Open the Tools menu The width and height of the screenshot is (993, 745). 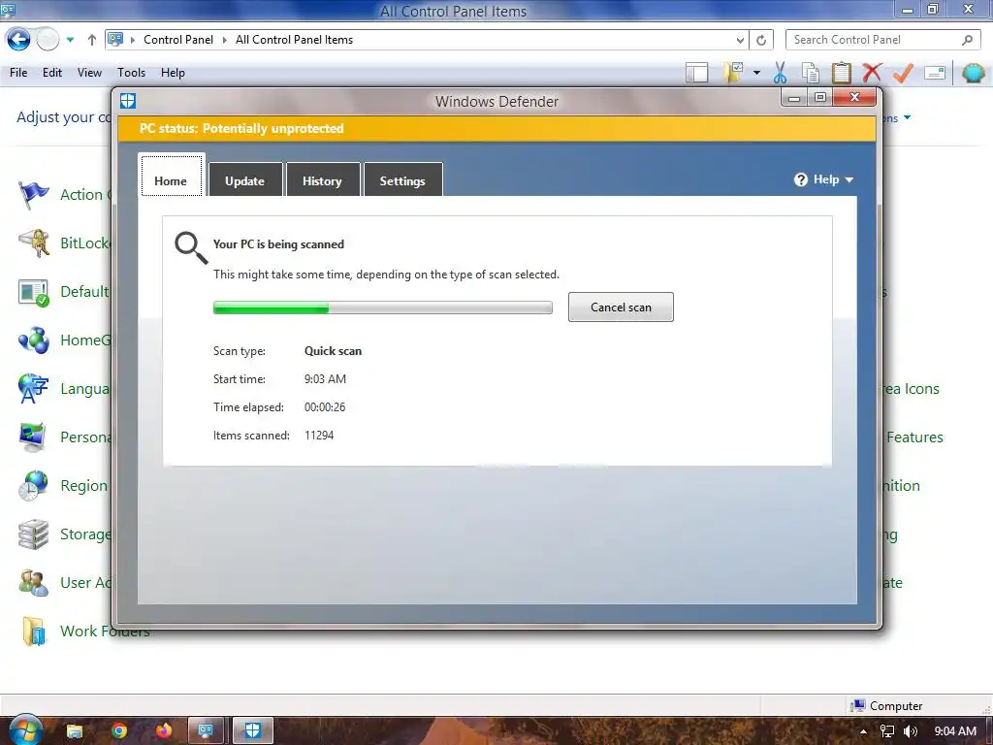click(x=131, y=72)
